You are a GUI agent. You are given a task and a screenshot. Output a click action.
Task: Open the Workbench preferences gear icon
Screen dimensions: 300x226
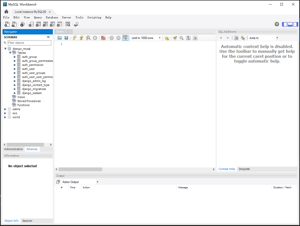click(x=277, y=24)
